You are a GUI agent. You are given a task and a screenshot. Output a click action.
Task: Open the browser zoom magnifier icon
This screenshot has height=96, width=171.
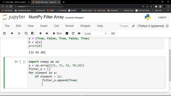[143, 6]
